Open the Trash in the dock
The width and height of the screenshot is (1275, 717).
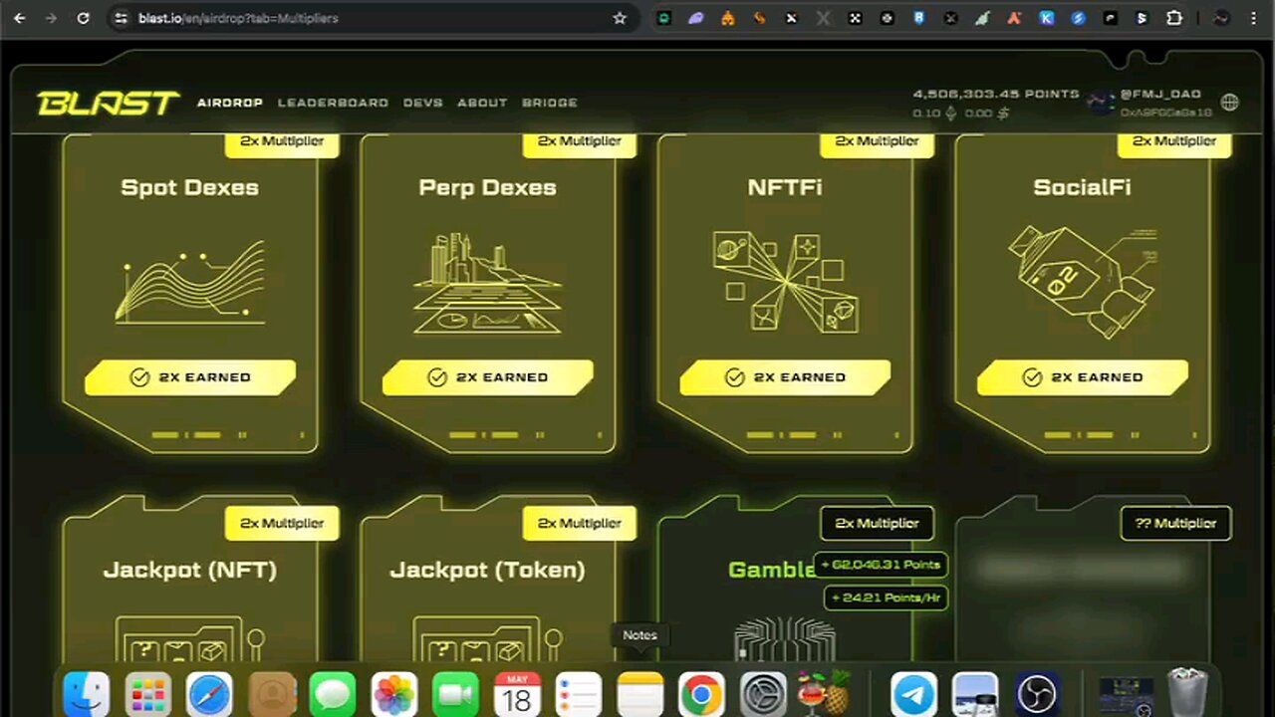[x=1187, y=694]
